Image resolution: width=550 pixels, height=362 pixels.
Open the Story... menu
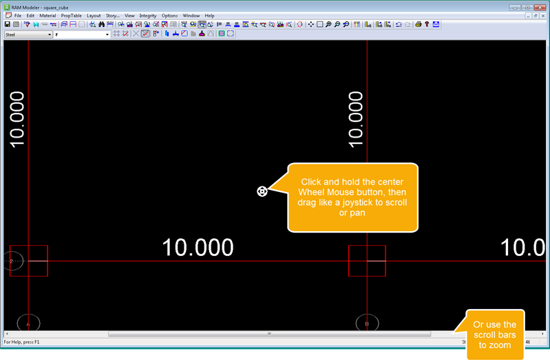point(113,15)
